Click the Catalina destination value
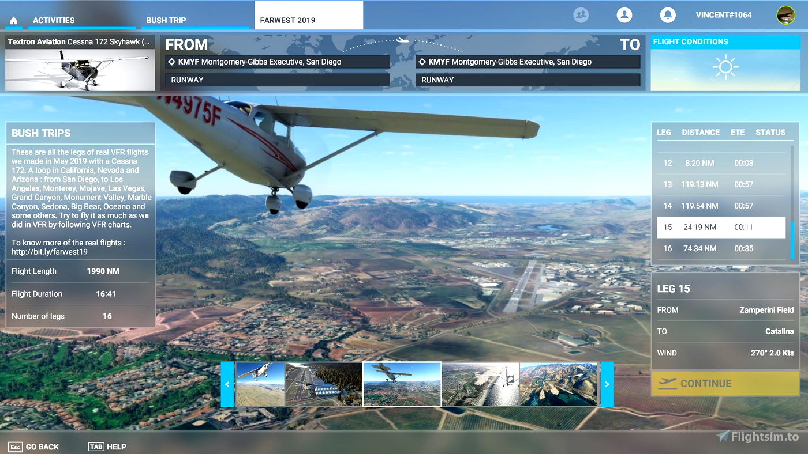 click(x=779, y=331)
